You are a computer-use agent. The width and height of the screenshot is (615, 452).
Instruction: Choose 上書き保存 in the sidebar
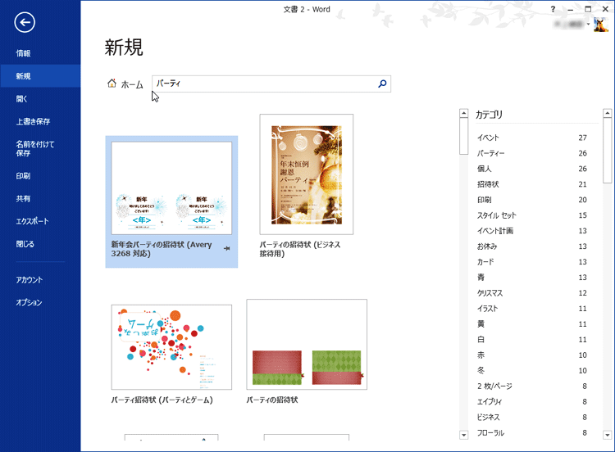click(x=40, y=121)
